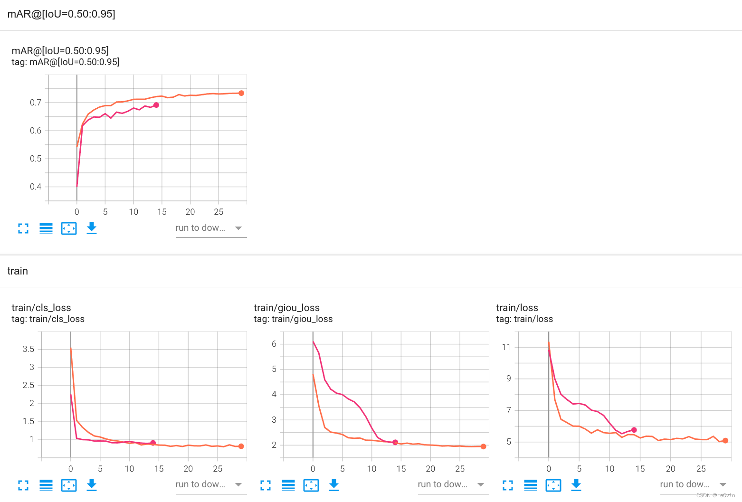Click the orange endpoint on the mAR curve
Image resolution: width=742 pixels, height=502 pixels.
[241, 93]
